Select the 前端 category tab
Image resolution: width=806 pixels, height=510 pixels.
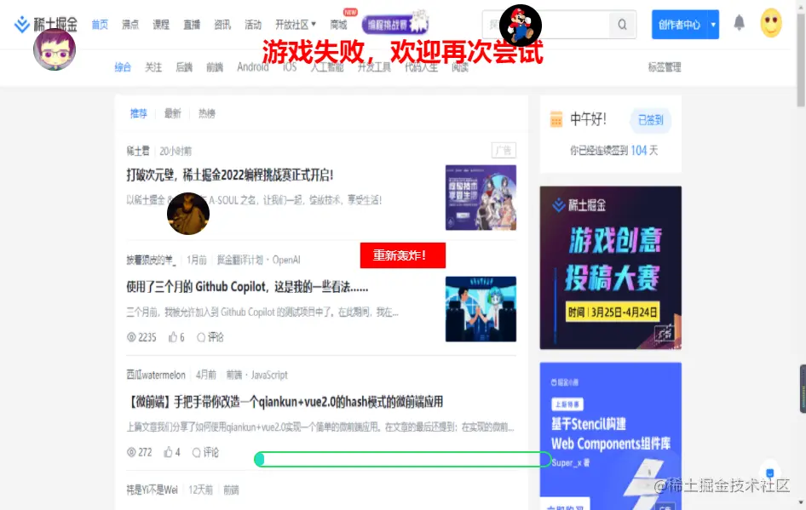click(215, 66)
